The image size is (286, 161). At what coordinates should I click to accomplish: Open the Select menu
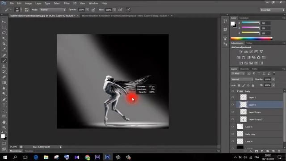point(57,3)
